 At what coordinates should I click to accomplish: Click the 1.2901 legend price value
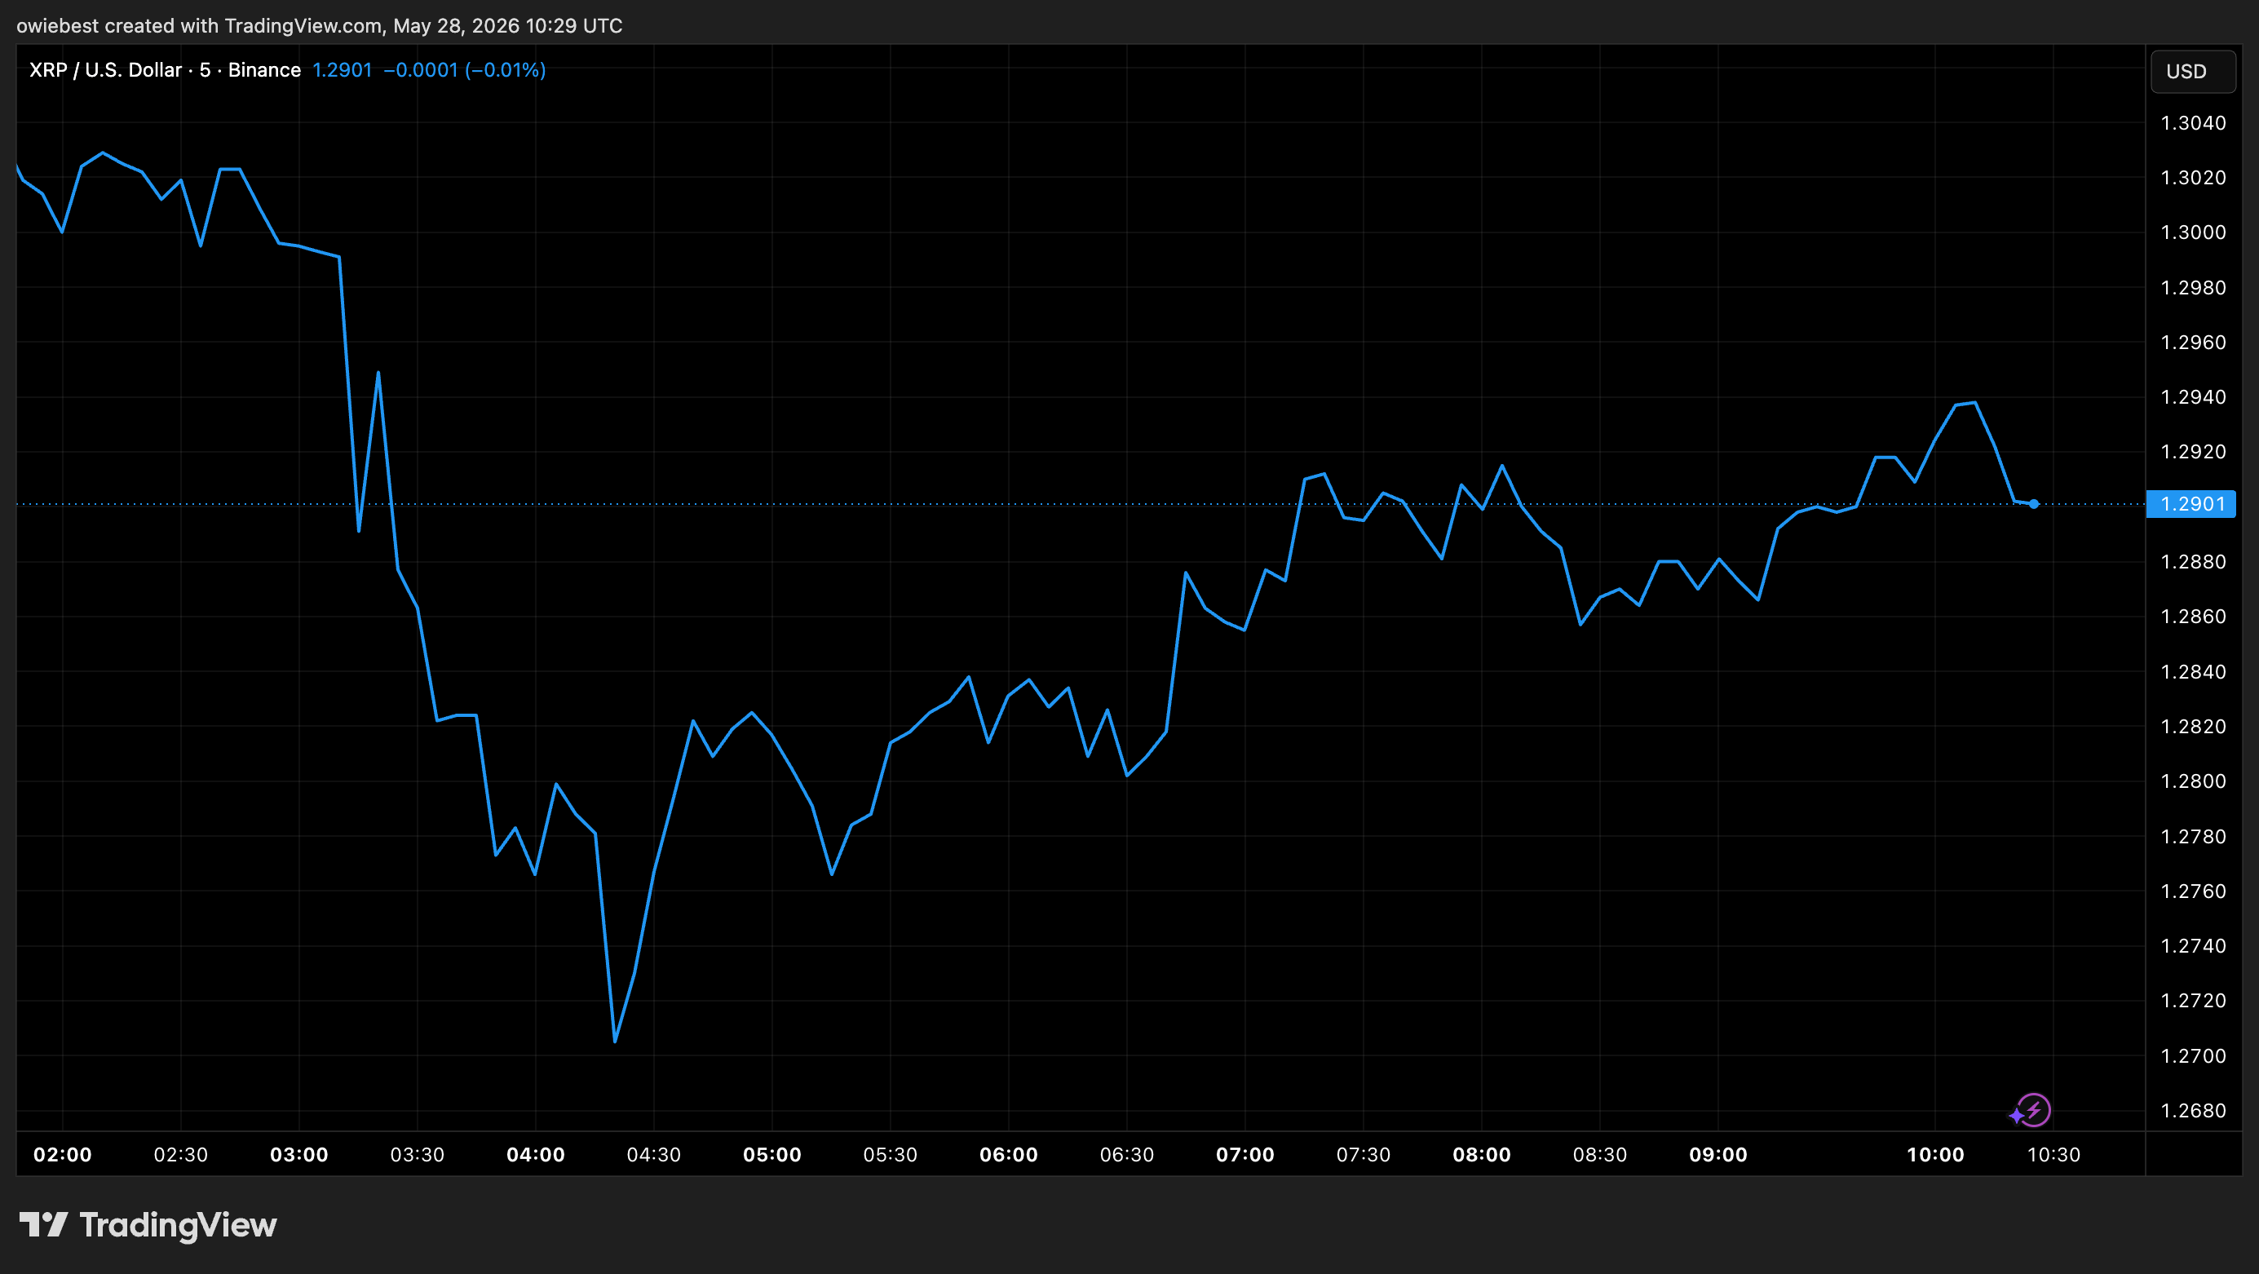[342, 70]
